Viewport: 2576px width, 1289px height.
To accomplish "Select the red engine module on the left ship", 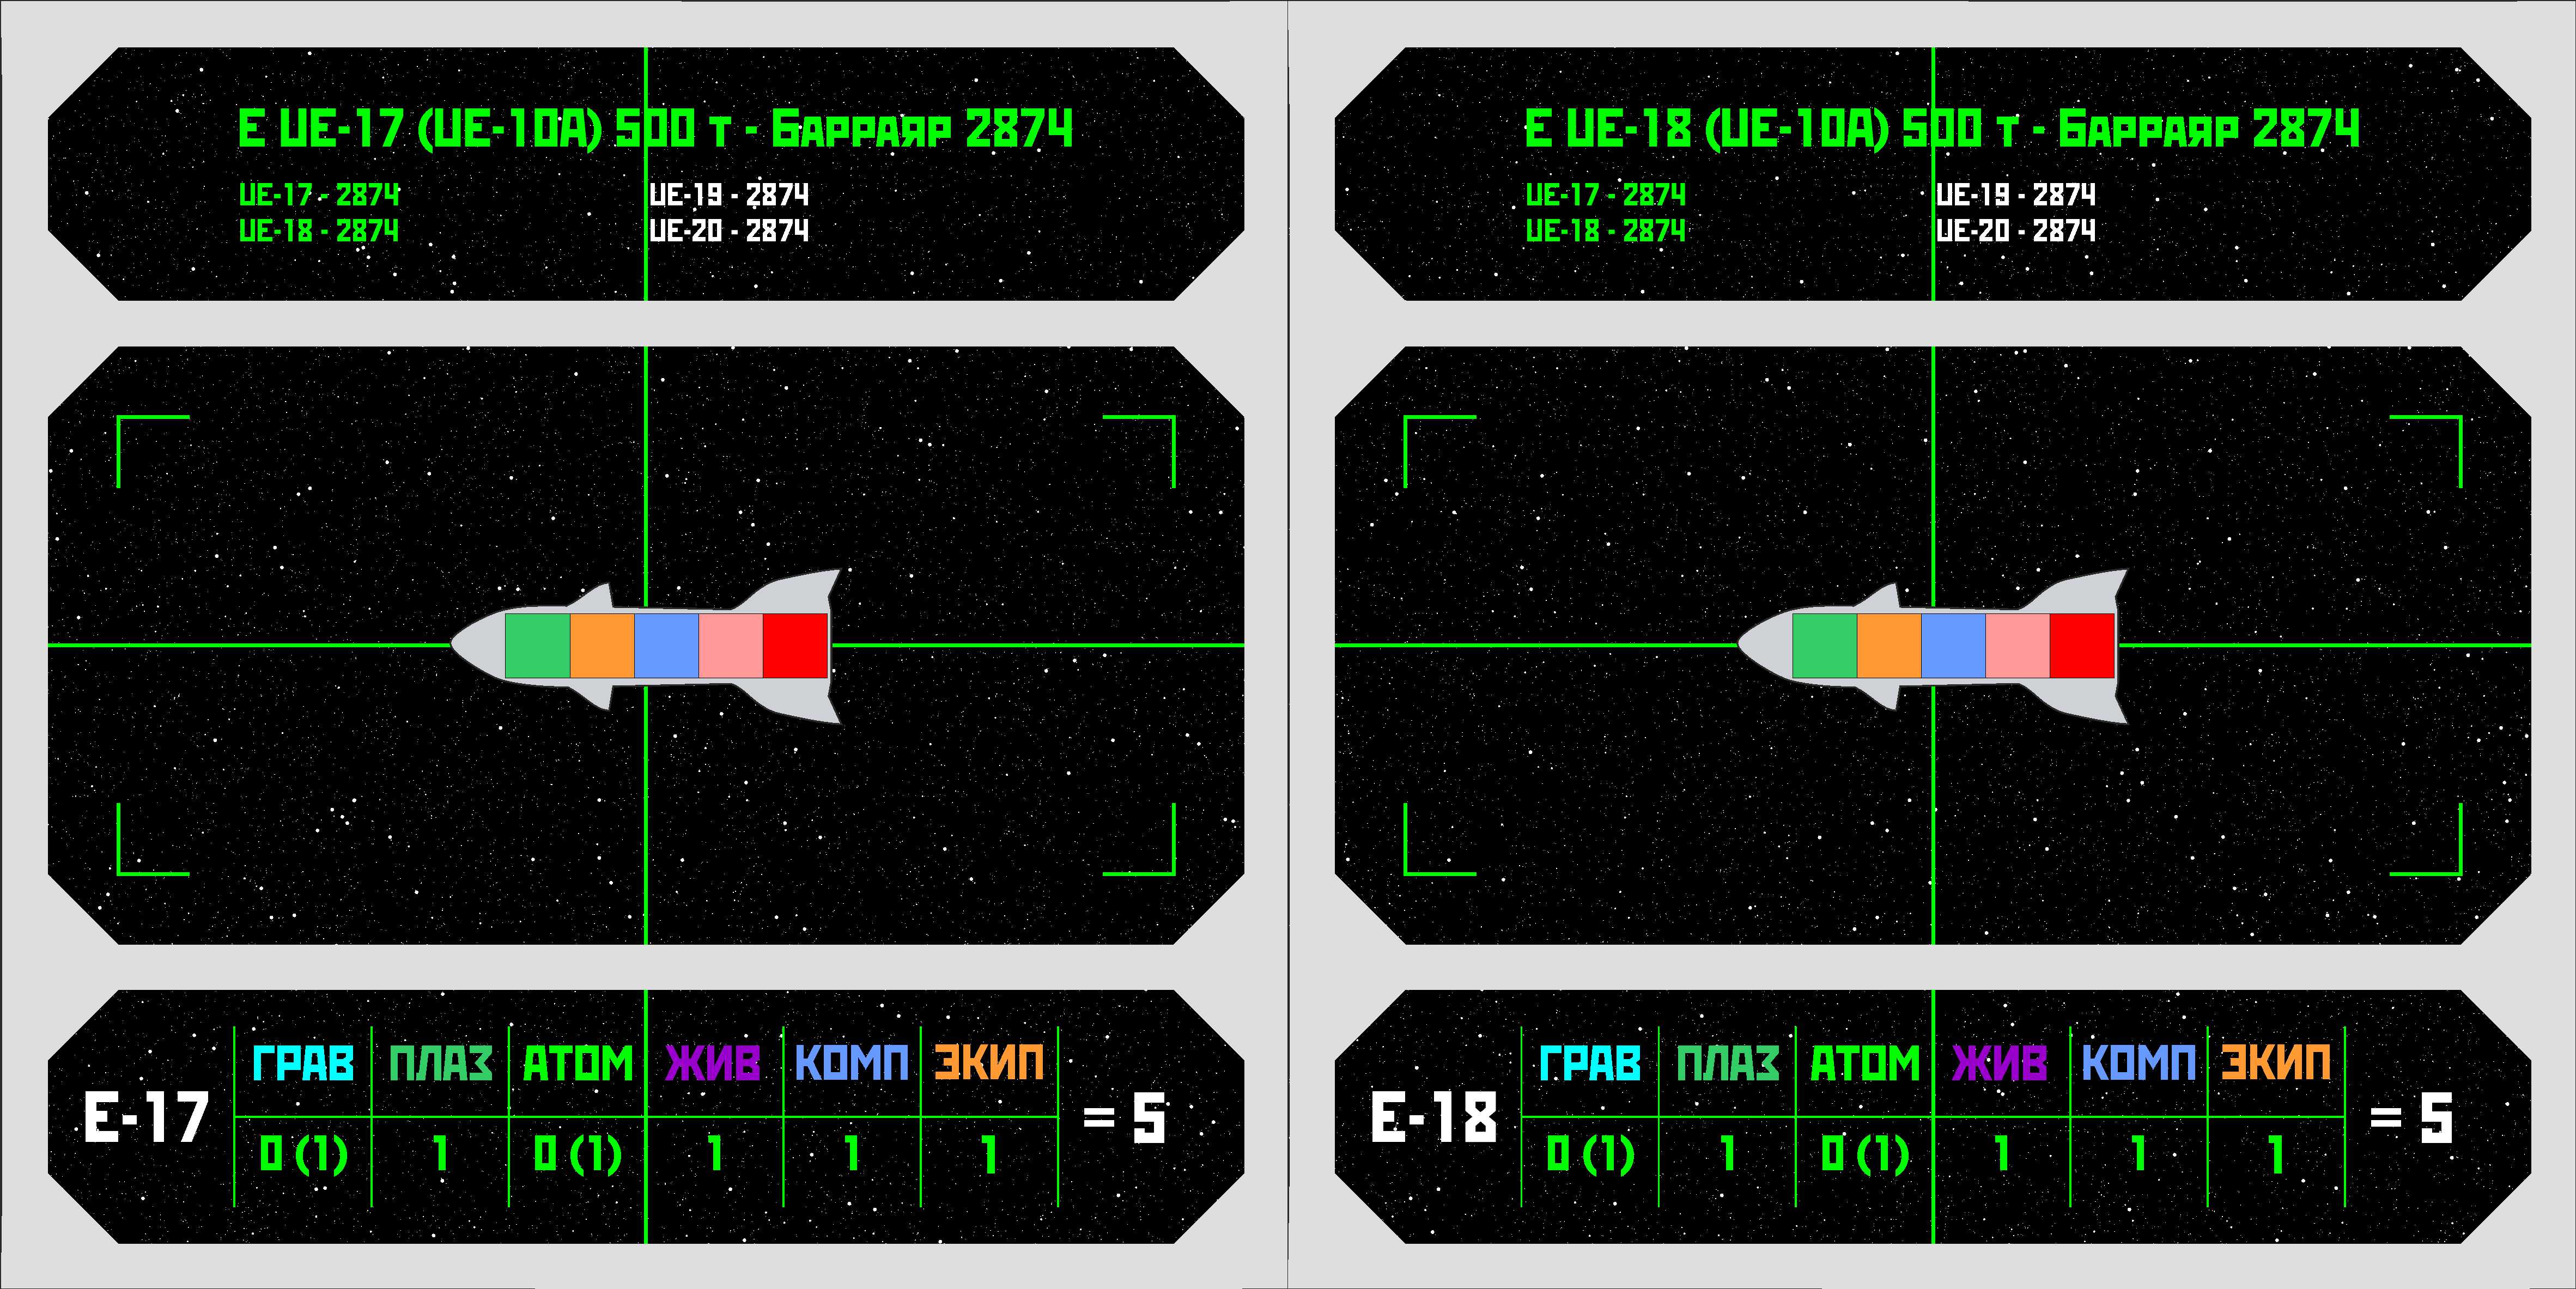I will [795, 646].
